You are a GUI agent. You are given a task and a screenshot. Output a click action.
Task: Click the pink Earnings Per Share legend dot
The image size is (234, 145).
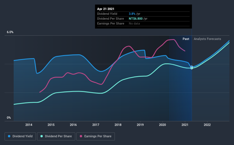[x=81, y=136]
